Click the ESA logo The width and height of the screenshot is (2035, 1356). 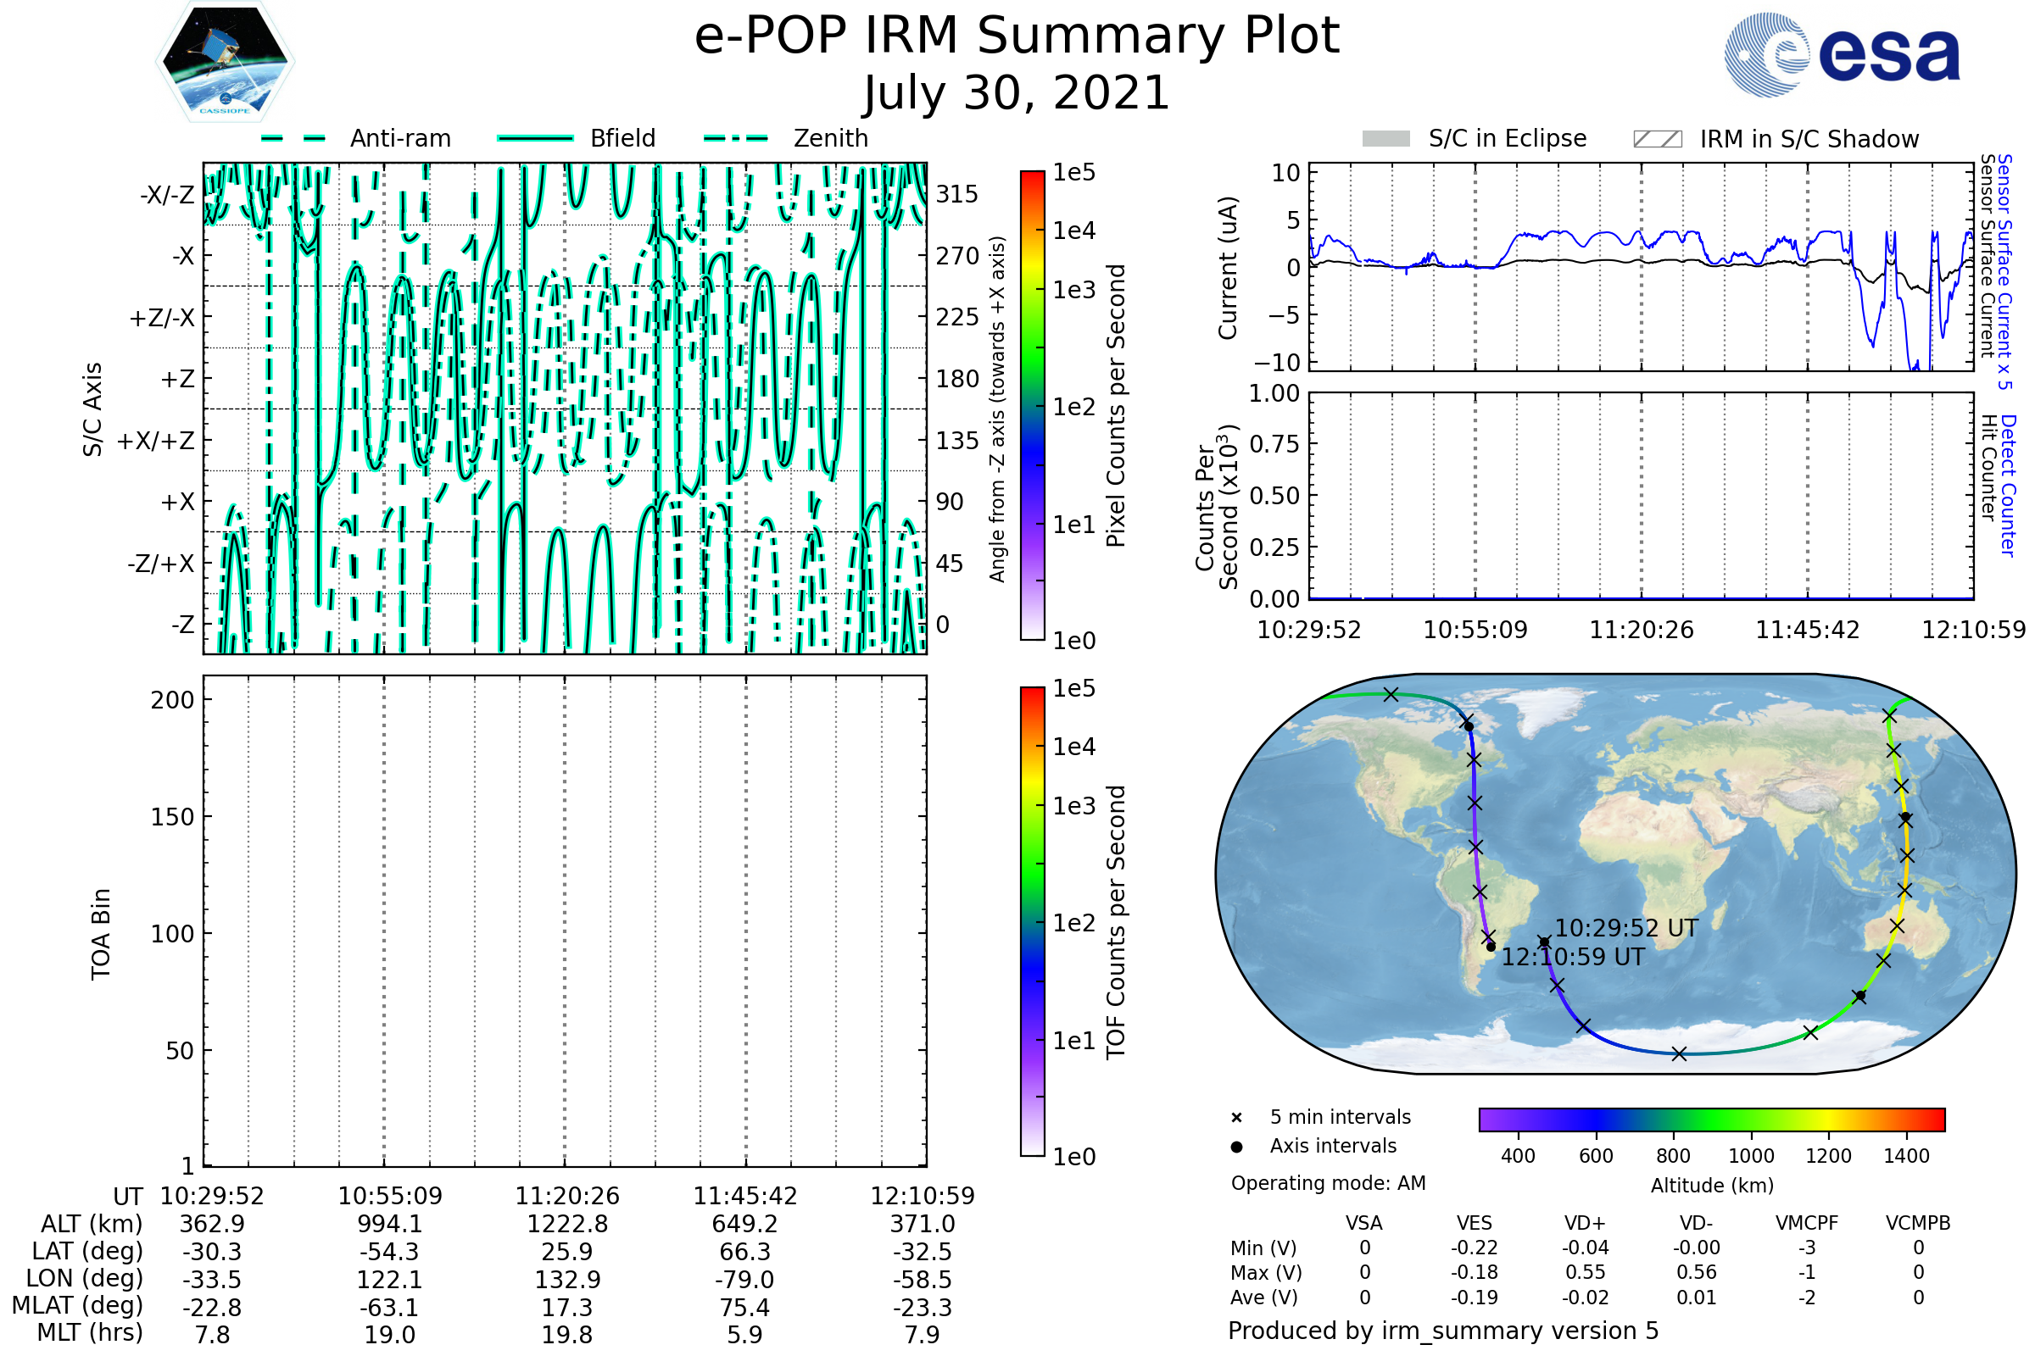pos(1843,54)
